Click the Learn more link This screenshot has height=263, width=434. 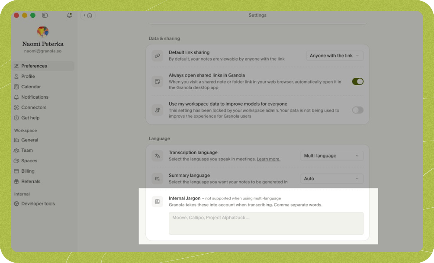268,159
